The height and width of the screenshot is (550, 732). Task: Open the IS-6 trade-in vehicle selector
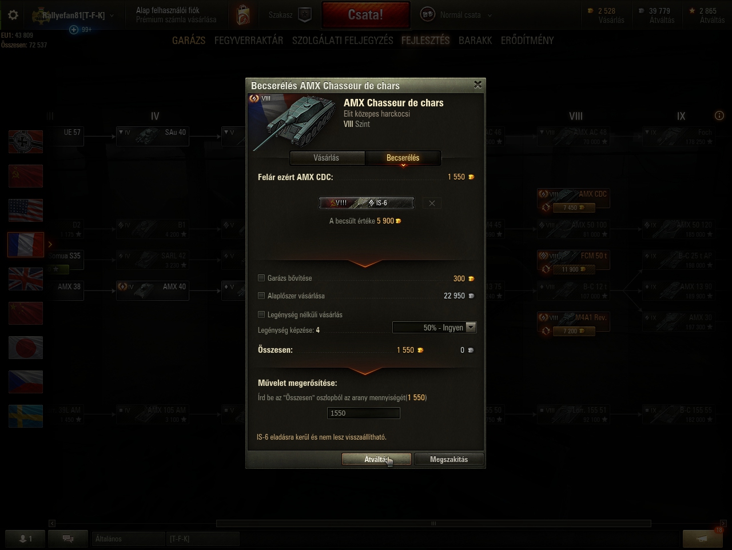tap(367, 203)
